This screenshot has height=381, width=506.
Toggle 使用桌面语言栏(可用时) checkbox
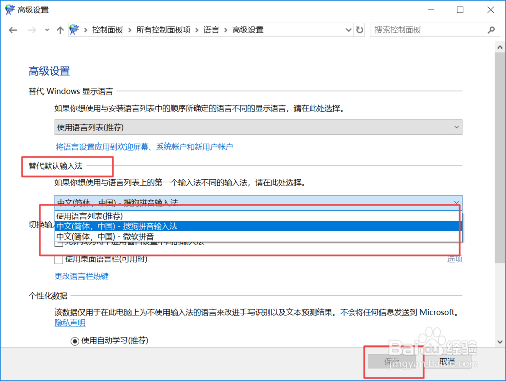click(59, 260)
